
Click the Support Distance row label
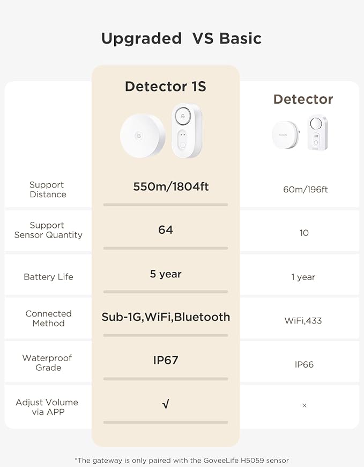pos(48,190)
